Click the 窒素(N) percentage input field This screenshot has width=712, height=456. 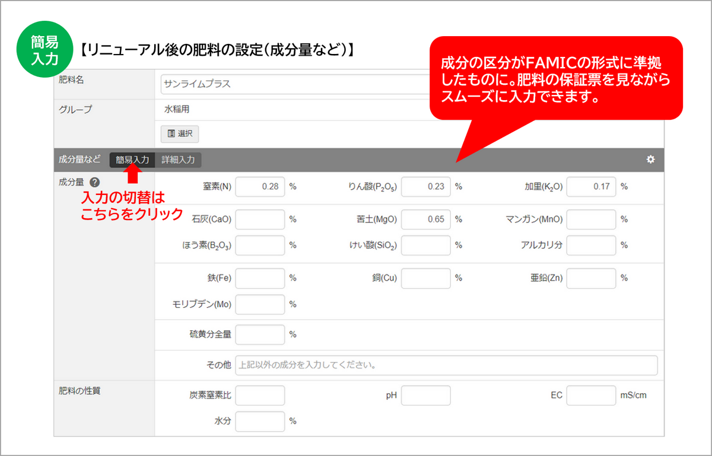point(260,186)
